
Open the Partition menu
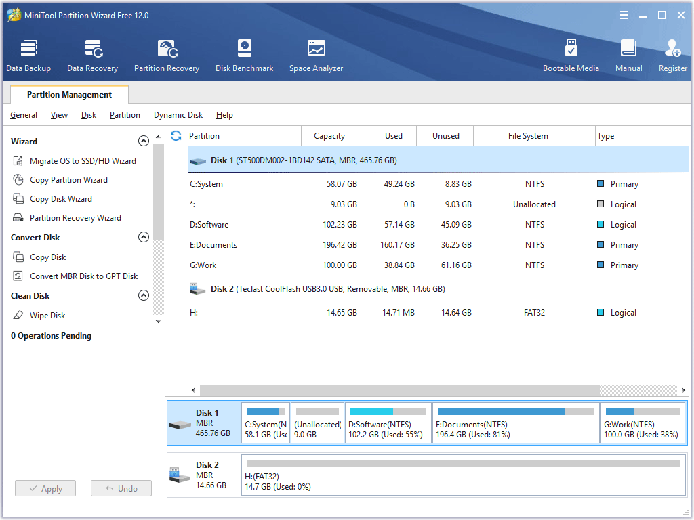pos(125,115)
